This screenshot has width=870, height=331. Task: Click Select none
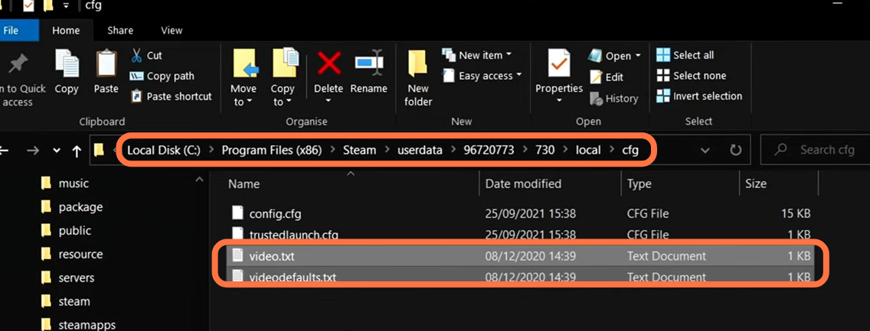pyautogui.click(x=691, y=75)
